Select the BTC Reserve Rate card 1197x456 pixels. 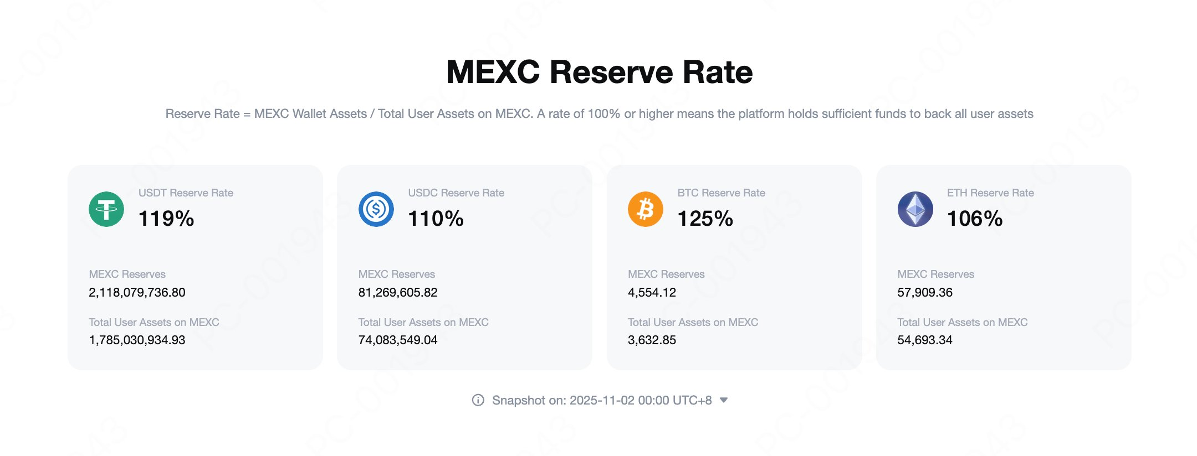(x=734, y=266)
